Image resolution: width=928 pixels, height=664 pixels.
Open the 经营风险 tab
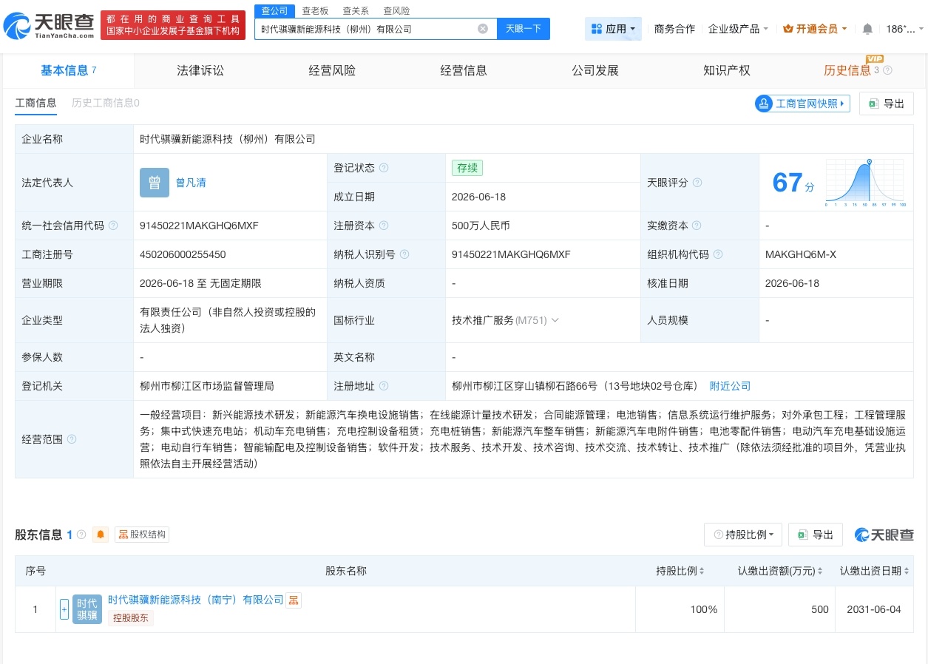click(x=332, y=70)
